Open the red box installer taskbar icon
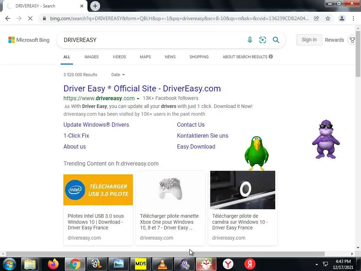361x271 pixels. coord(206,264)
